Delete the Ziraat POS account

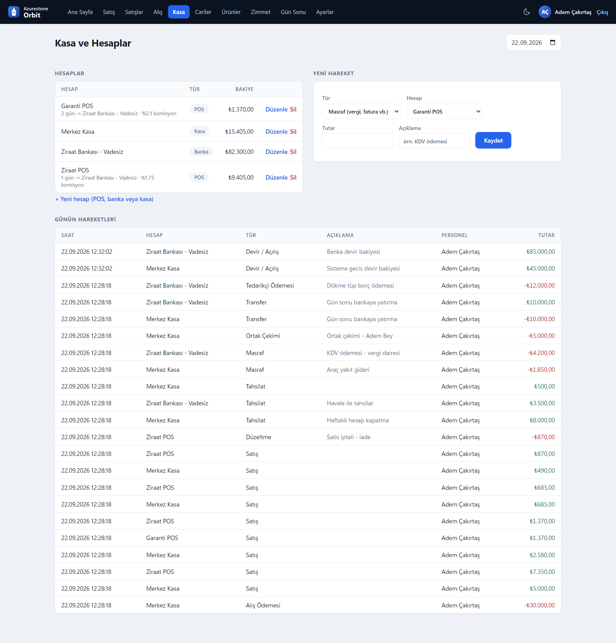(x=293, y=178)
